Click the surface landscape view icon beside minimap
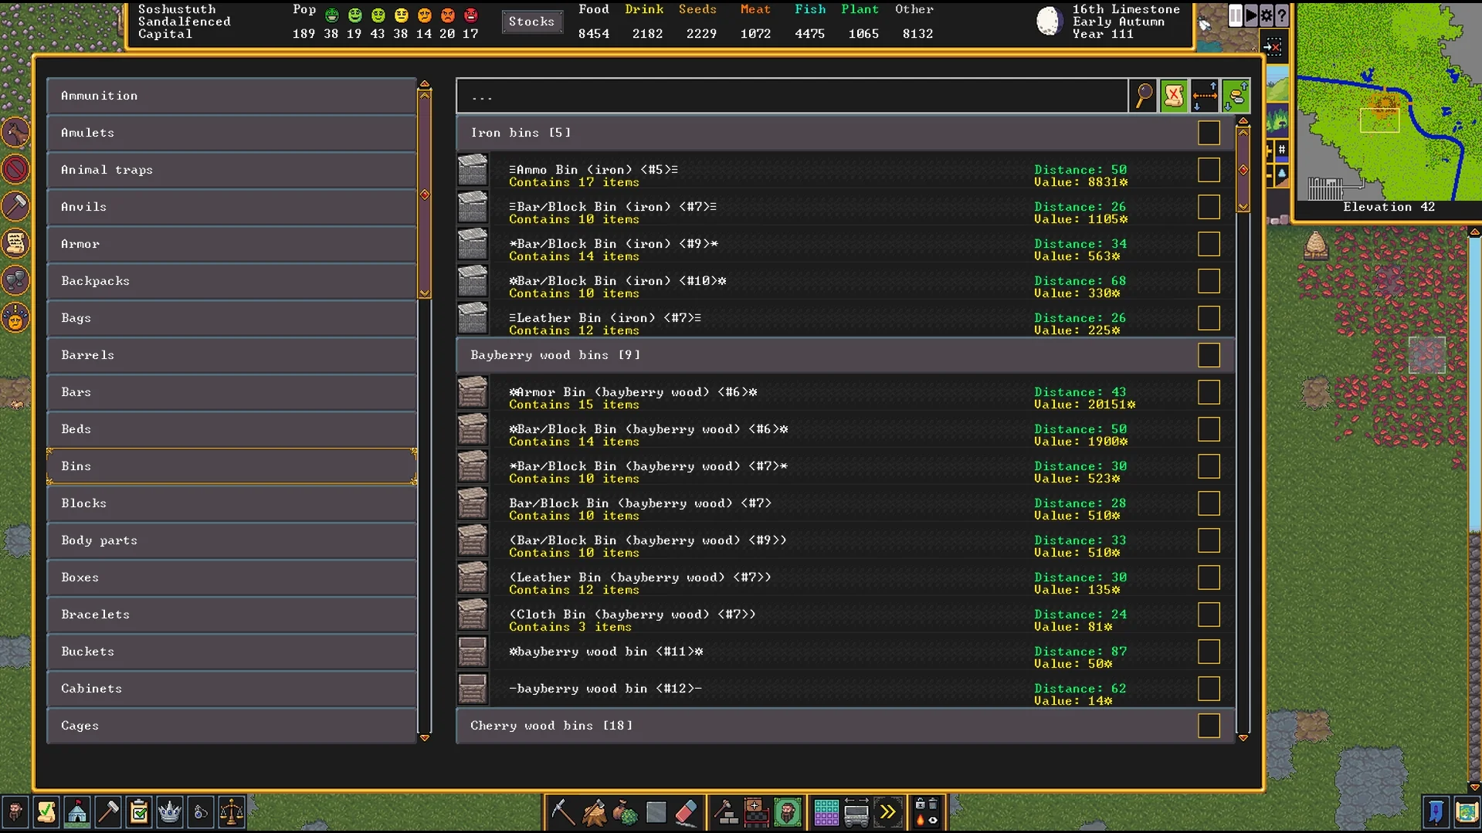The width and height of the screenshot is (1482, 833). click(1277, 83)
